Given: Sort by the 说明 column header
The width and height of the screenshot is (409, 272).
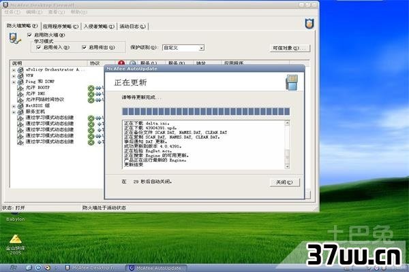Looking at the screenshot, I should click(x=48, y=63).
